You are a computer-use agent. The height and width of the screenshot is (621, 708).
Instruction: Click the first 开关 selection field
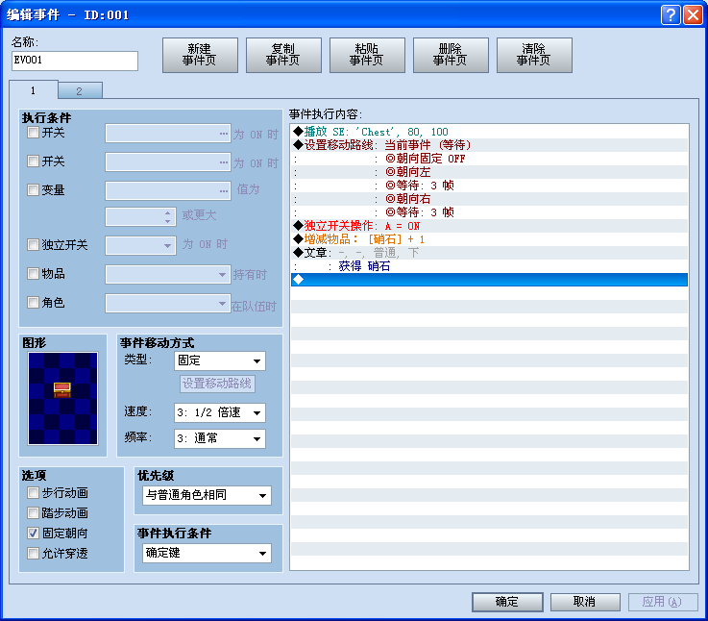pos(168,134)
